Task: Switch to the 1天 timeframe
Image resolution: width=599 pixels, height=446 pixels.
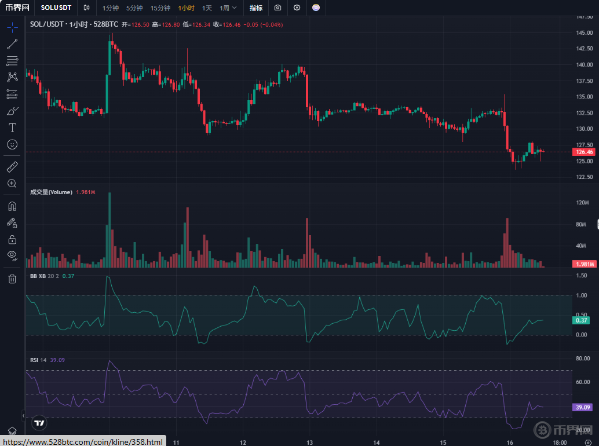Action: tap(207, 8)
